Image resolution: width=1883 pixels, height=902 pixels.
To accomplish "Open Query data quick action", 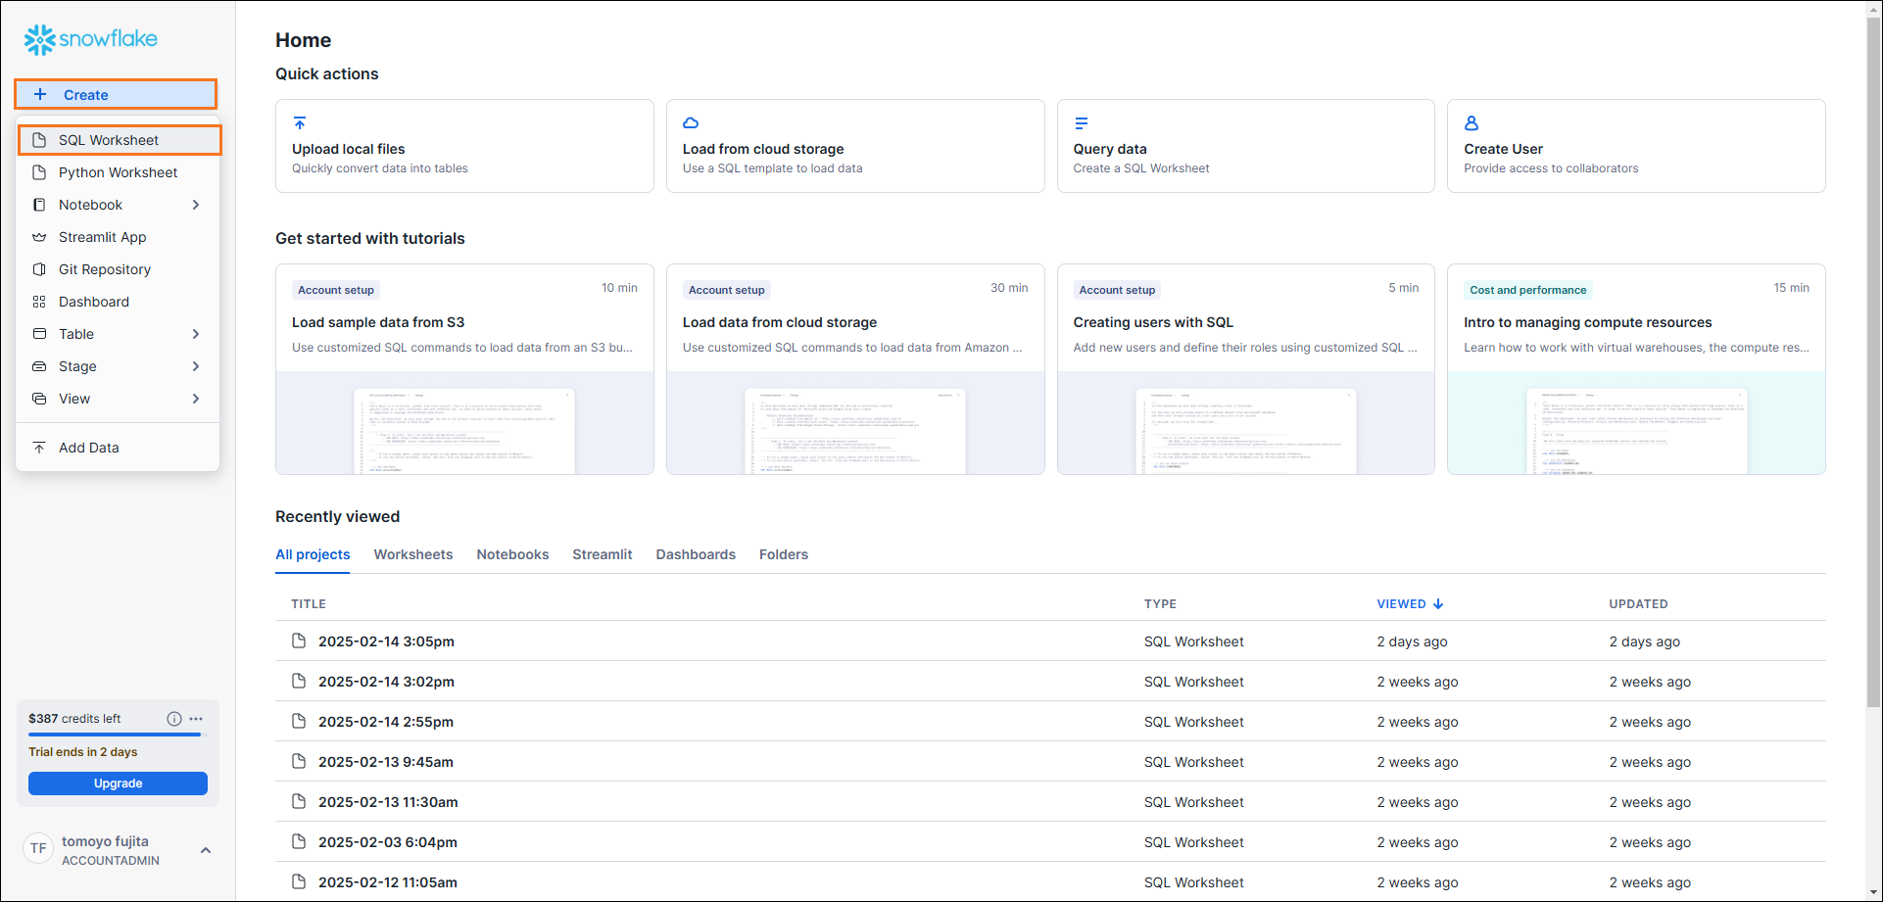I will click(1245, 146).
